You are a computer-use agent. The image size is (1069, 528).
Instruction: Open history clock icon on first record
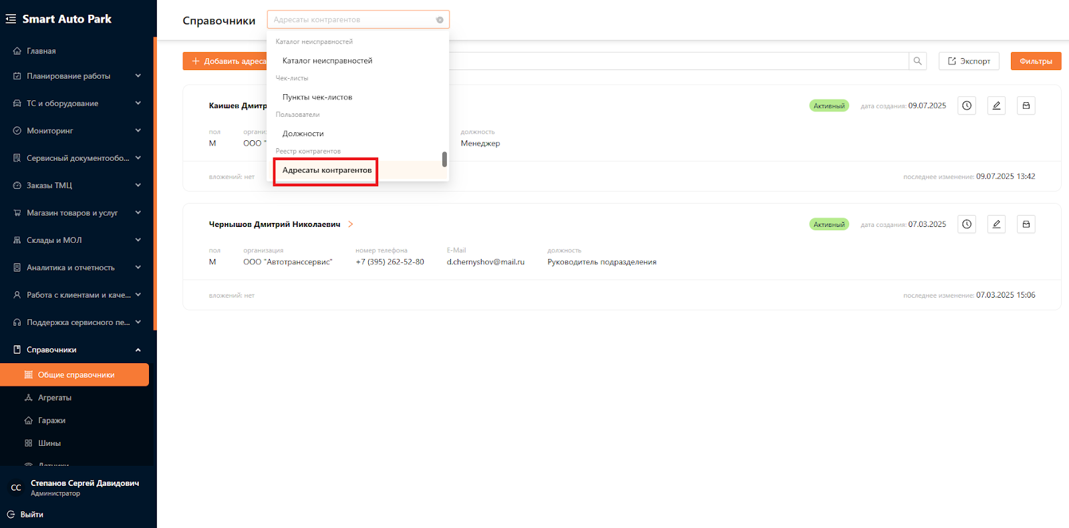(x=966, y=105)
